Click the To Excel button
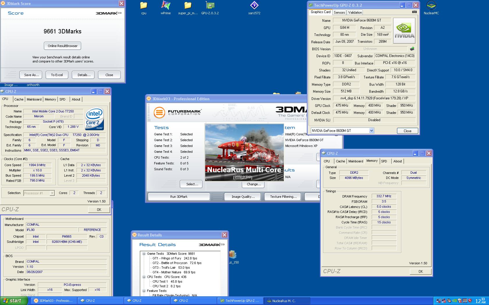Screen dimensions: 489x305 (x=57, y=75)
